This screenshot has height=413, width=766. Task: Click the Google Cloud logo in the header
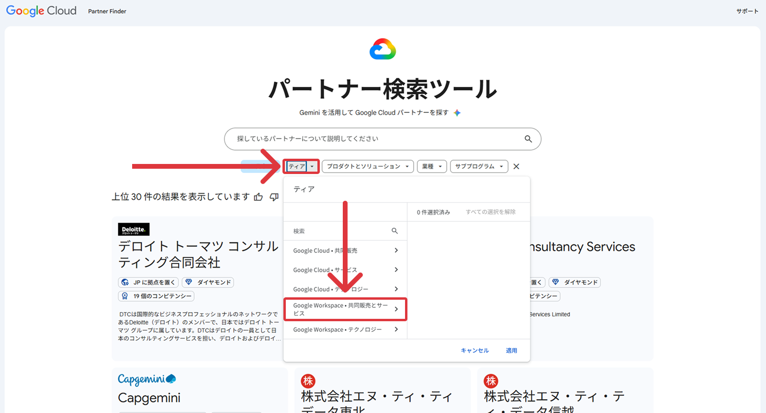pos(41,11)
